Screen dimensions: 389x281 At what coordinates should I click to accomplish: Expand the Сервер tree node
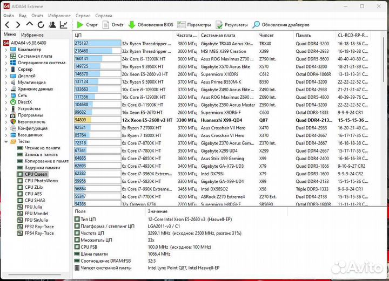pyautogui.click(x=6, y=70)
